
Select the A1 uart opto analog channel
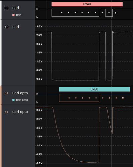point(20,112)
